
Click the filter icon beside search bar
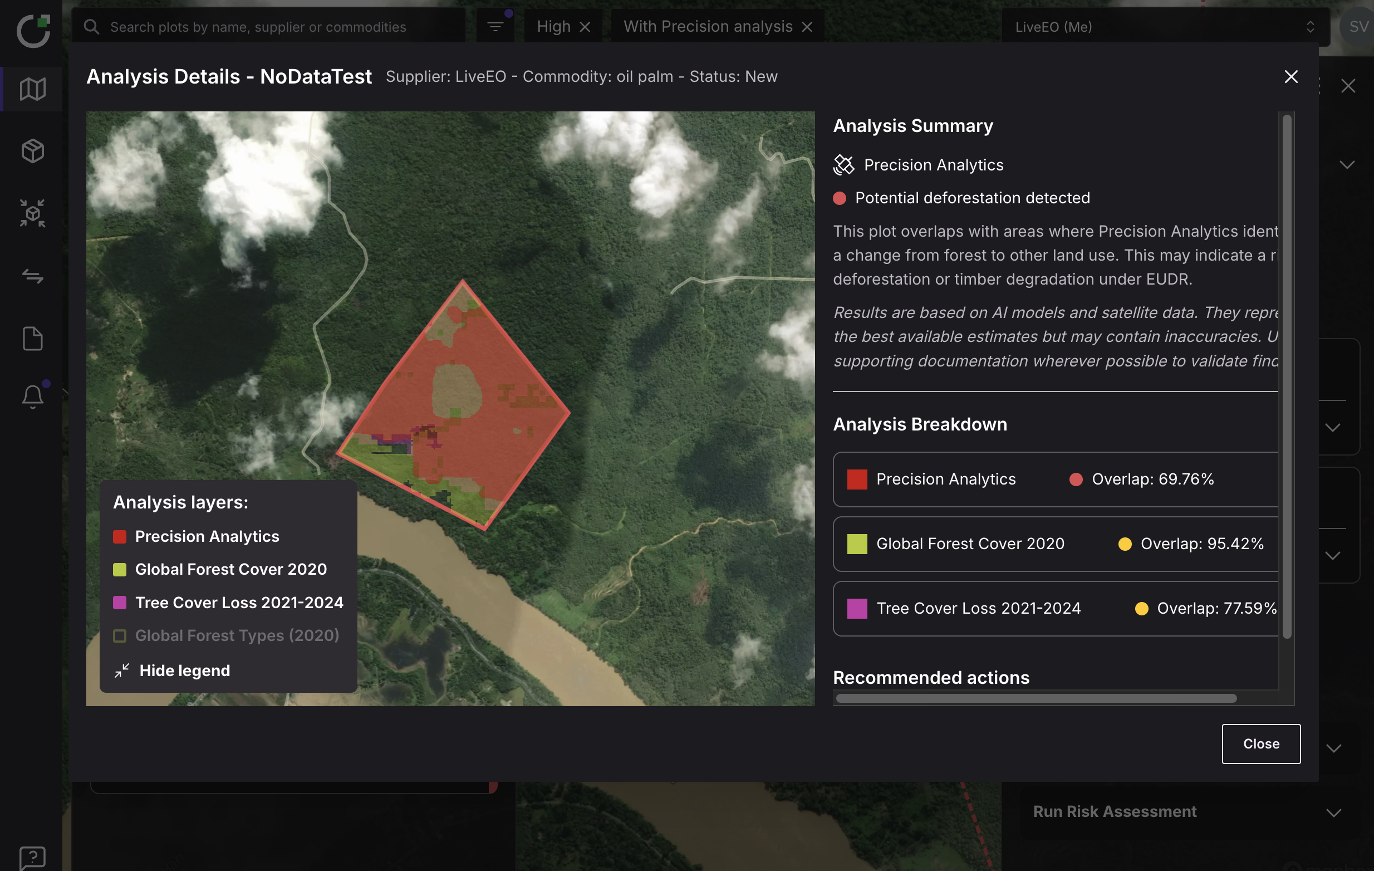pyautogui.click(x=495, y=27)
